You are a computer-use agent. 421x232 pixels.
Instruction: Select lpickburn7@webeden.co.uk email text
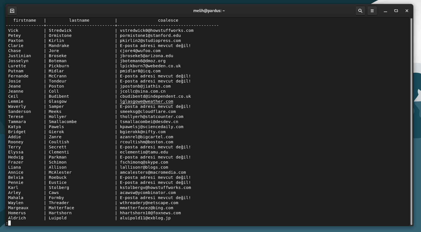tap(150, 66)
